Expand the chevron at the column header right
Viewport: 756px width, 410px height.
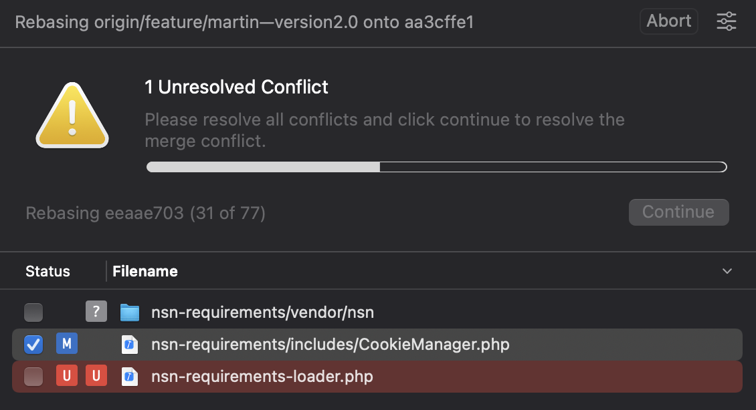click(x=727, y=271)
